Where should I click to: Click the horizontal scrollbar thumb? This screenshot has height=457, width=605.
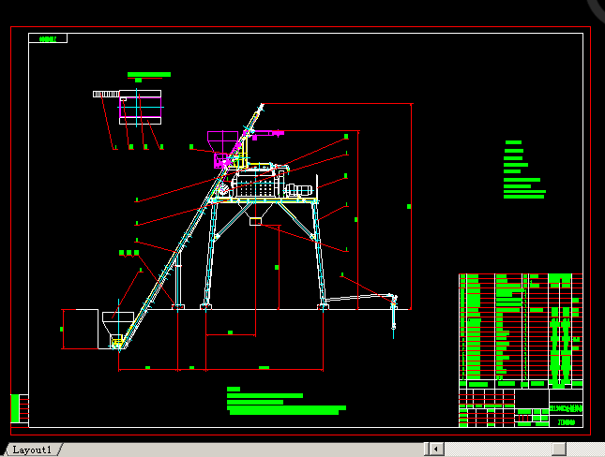[559, 449]
